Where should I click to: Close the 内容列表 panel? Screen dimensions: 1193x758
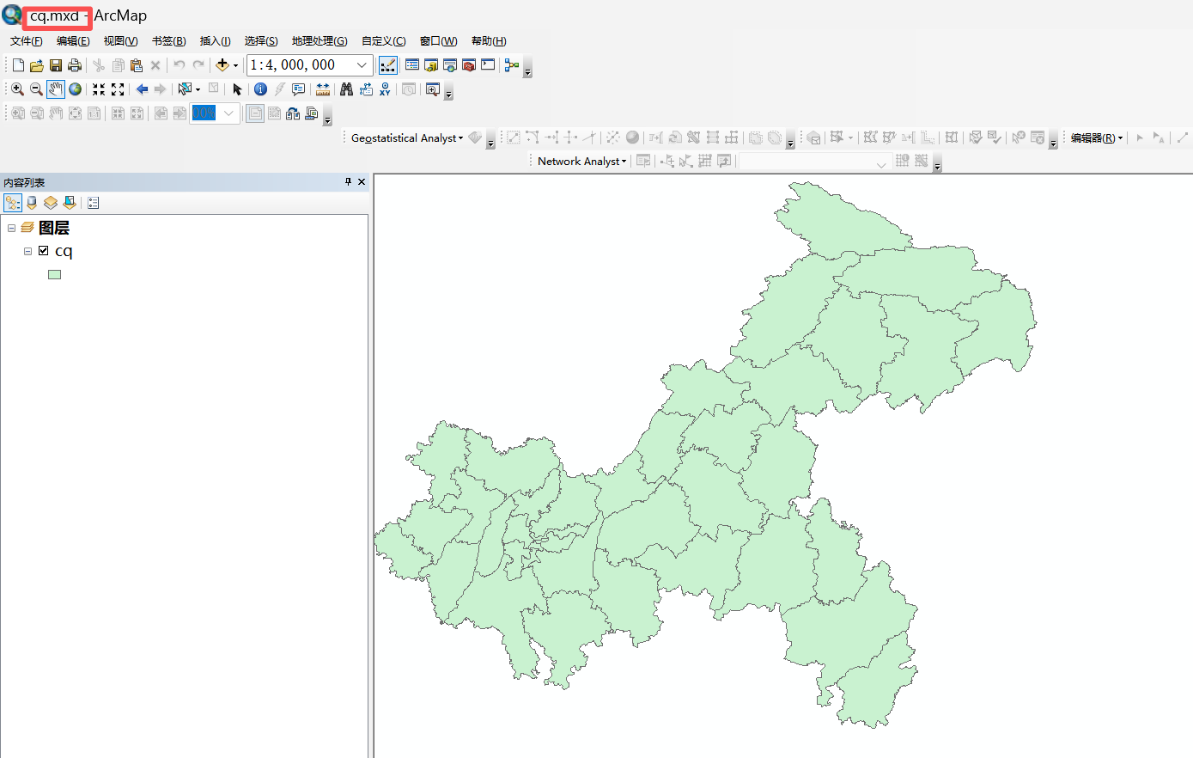point(362,181)
